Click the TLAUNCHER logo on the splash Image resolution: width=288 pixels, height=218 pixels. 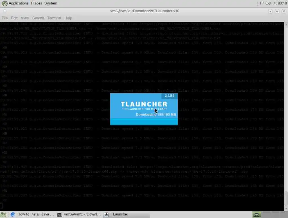click(144, 104)
